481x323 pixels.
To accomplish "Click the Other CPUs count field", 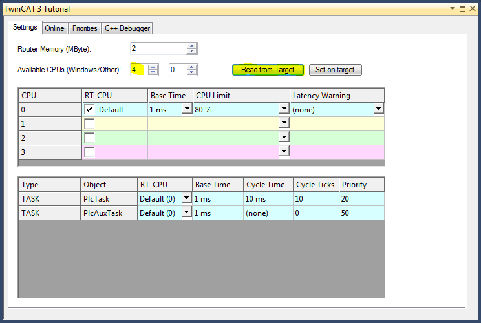I will [178, 70].
